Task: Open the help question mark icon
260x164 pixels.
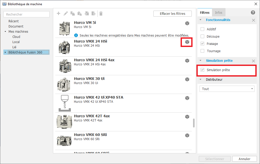Action: click(253, 12)
